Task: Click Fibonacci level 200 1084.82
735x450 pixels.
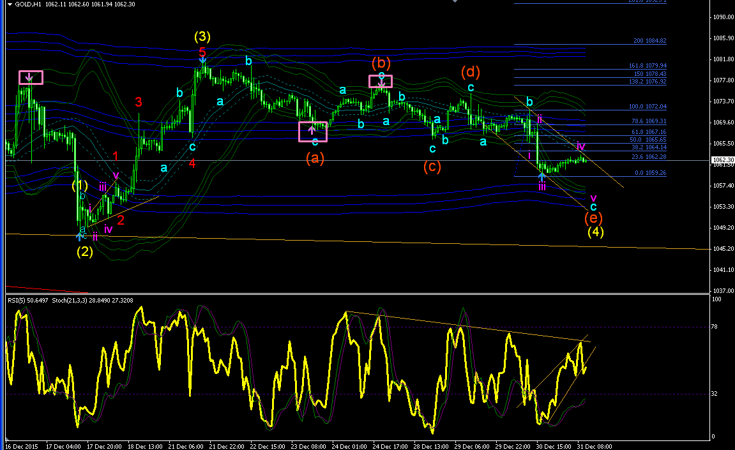Action: pos(649,41)
